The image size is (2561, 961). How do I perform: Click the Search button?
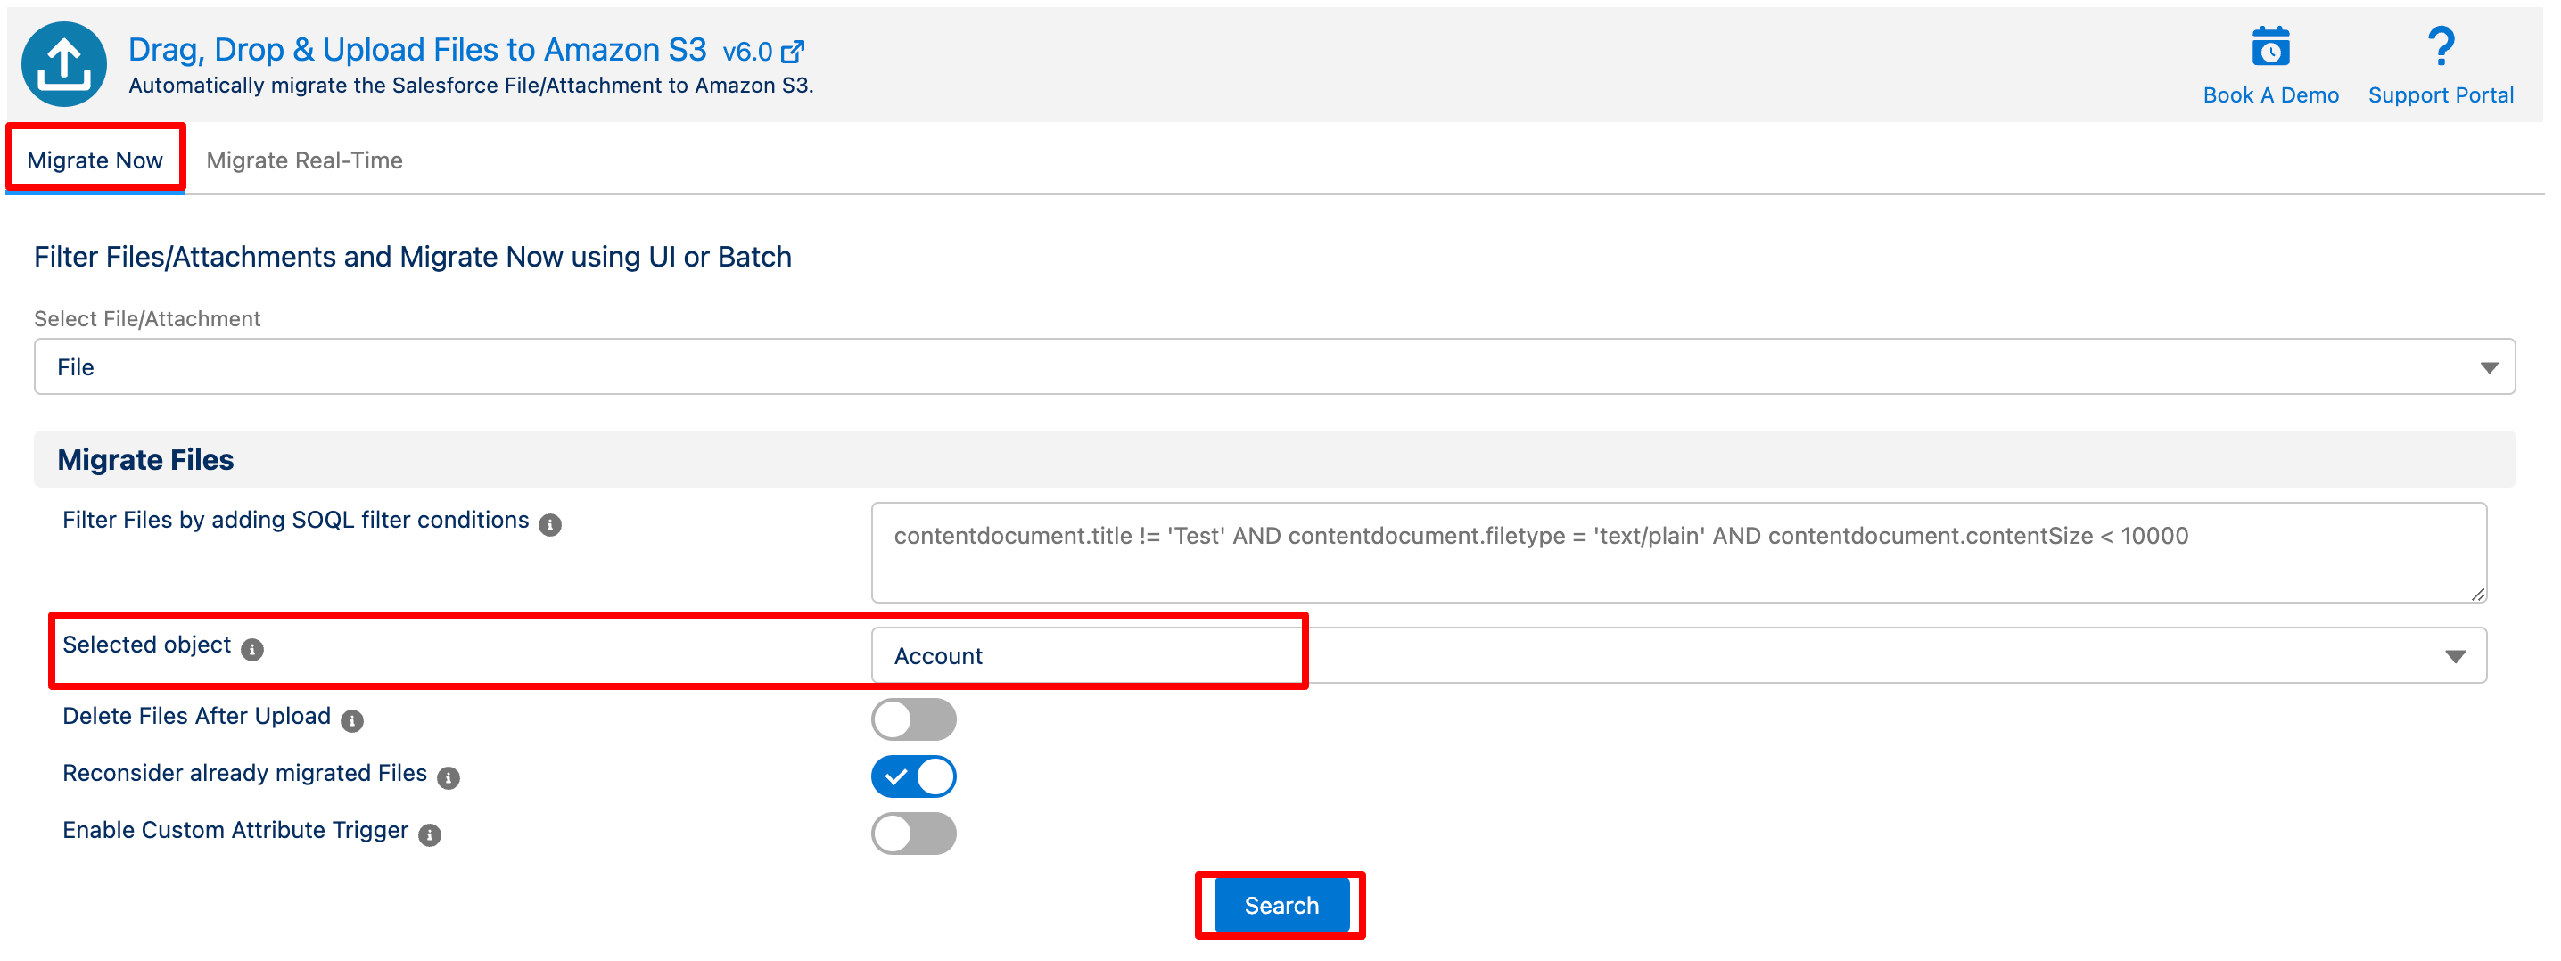point(1281,907)
